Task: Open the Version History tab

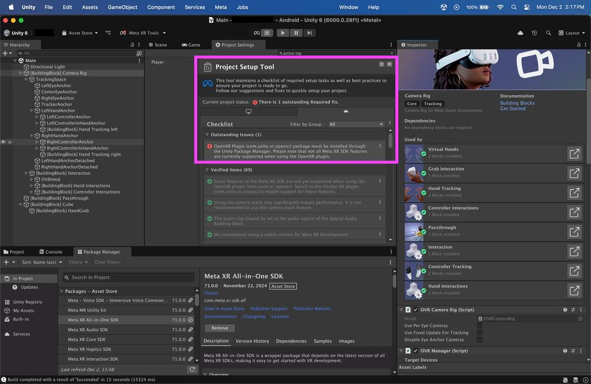Action: point(252,341)
